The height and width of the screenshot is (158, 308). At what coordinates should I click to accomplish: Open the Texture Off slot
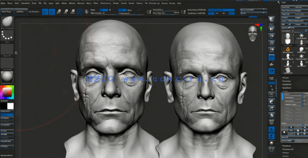[7, 63]
